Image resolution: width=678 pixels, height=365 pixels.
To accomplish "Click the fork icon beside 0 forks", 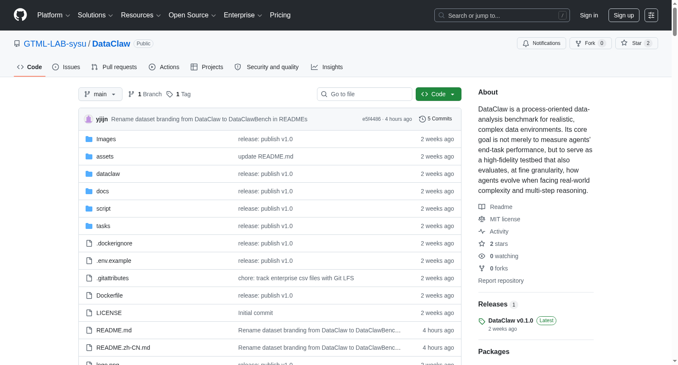I will pyautogui.click(x=482, y=268).
